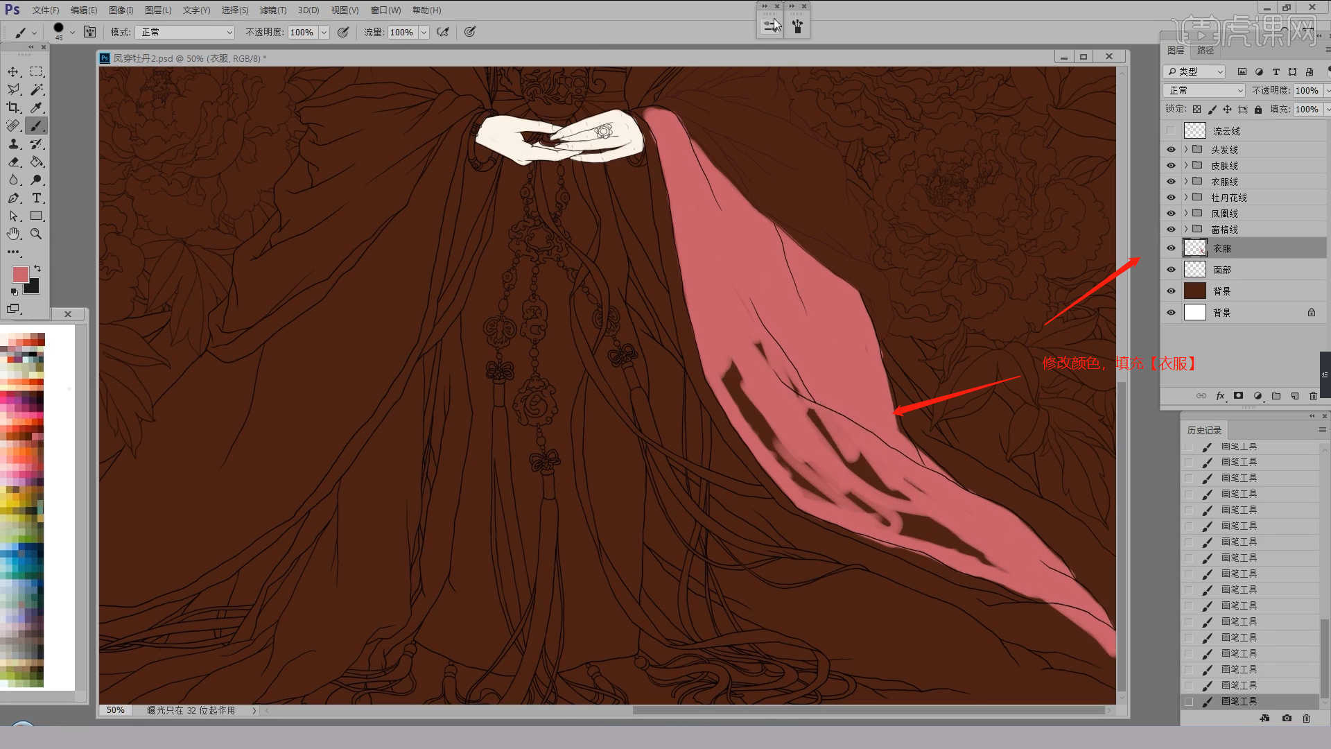Toggle pressure for opacity button
The width and height of the screenshot is (1331, 749).
[x=343, y=32]
